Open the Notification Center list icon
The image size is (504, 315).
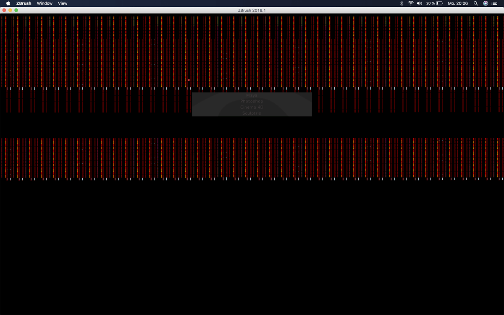click(x=494, y=3)
